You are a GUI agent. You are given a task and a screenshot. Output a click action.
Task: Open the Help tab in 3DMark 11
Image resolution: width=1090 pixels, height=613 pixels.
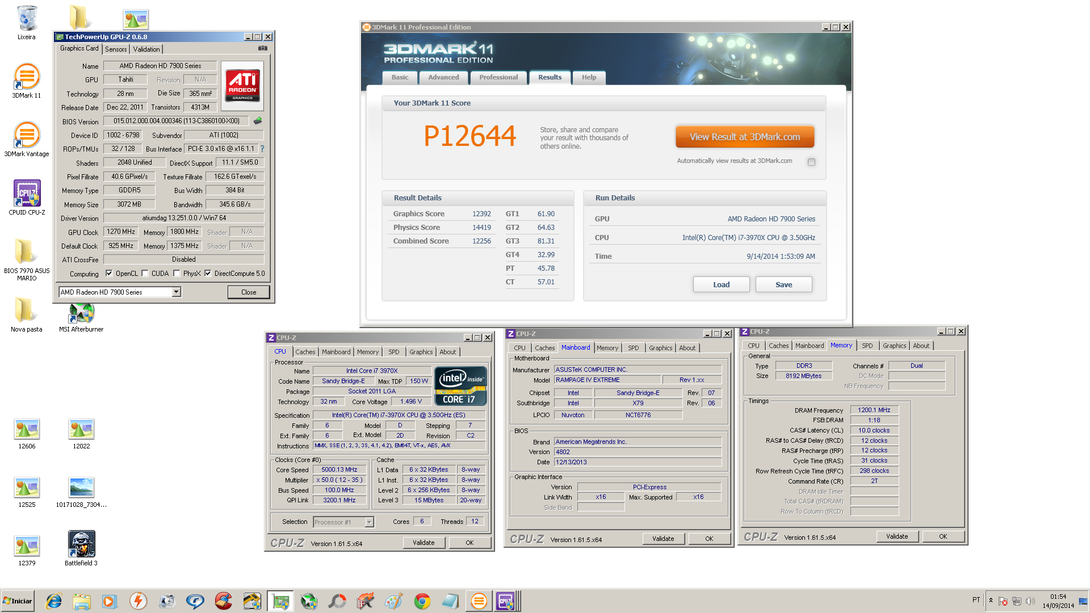[589, 77]
